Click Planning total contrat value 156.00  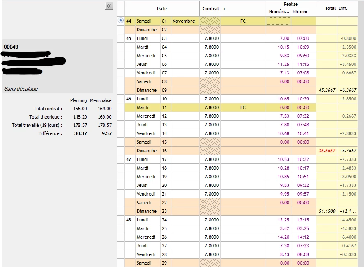tap(80, 109)
